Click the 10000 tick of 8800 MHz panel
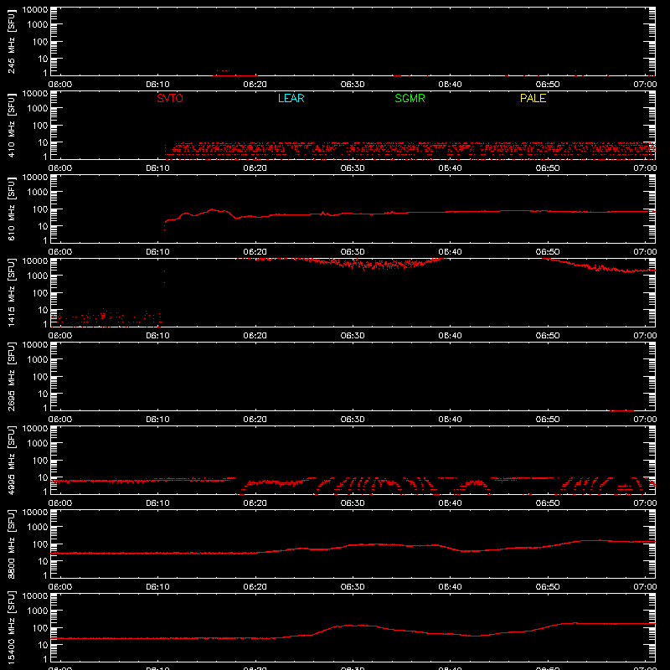The image size is (670, 670). (35, 513)
